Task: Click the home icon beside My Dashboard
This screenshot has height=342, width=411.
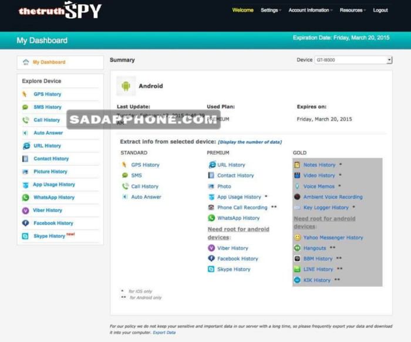Action: (x=26, y=62)
